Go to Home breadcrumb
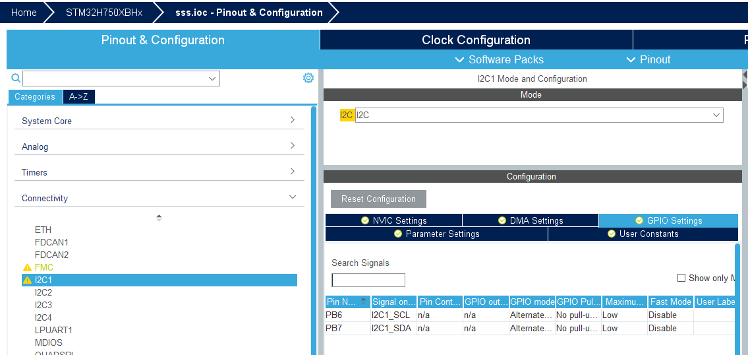748x355 pixels. coord(24,13)
